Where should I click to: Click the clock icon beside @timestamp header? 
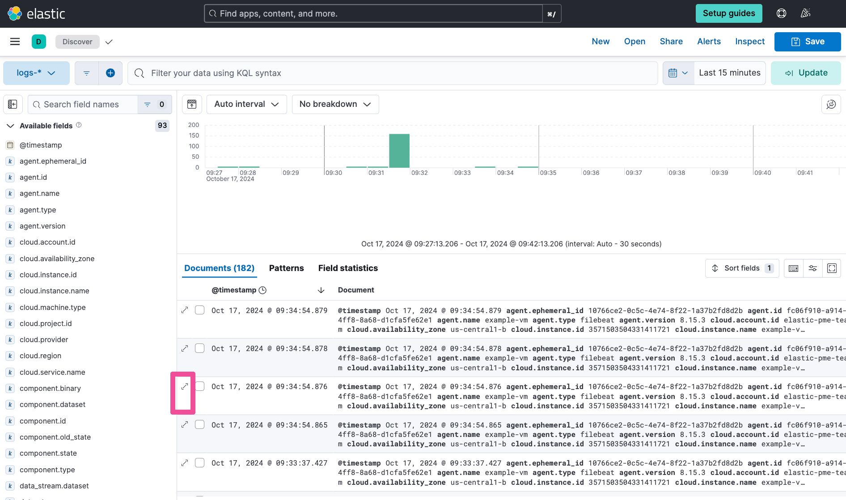[x=263, y=290]
